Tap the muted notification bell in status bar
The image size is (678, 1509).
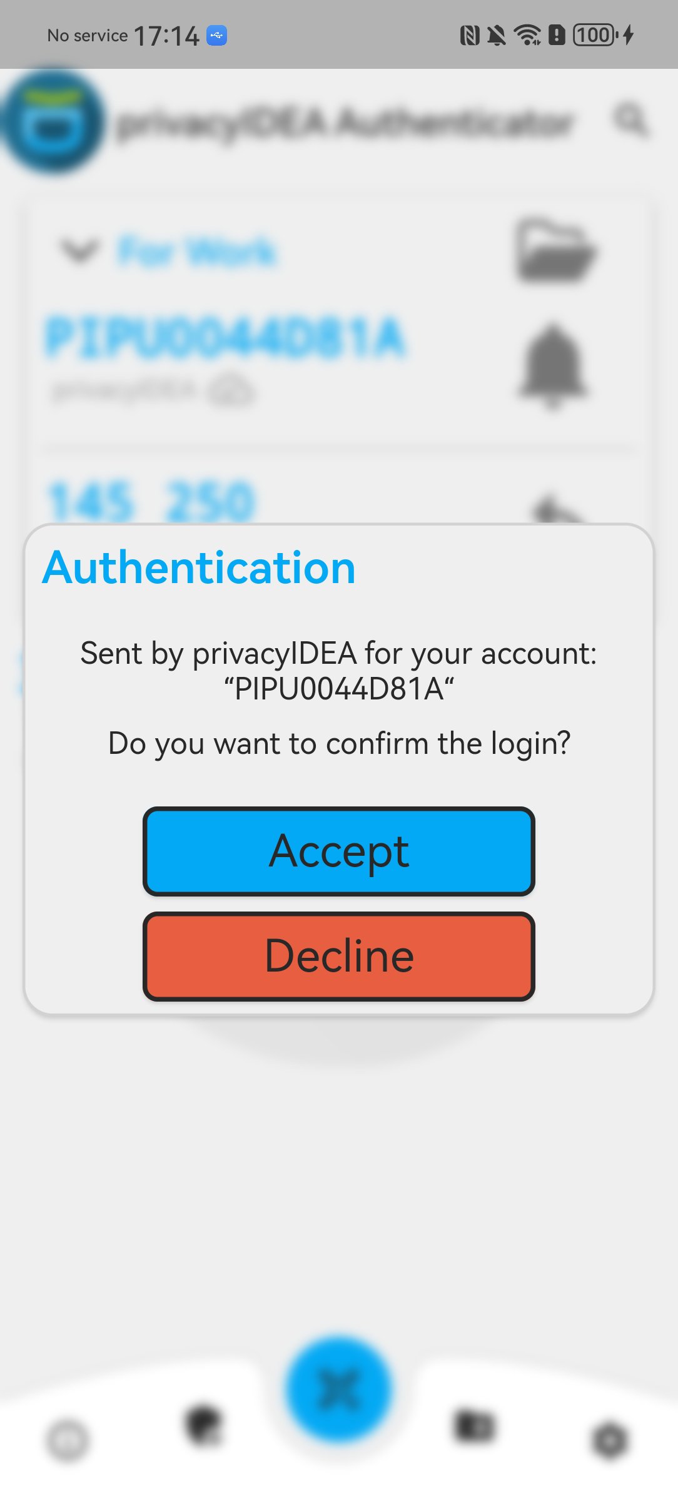click(x=497, y=36)
